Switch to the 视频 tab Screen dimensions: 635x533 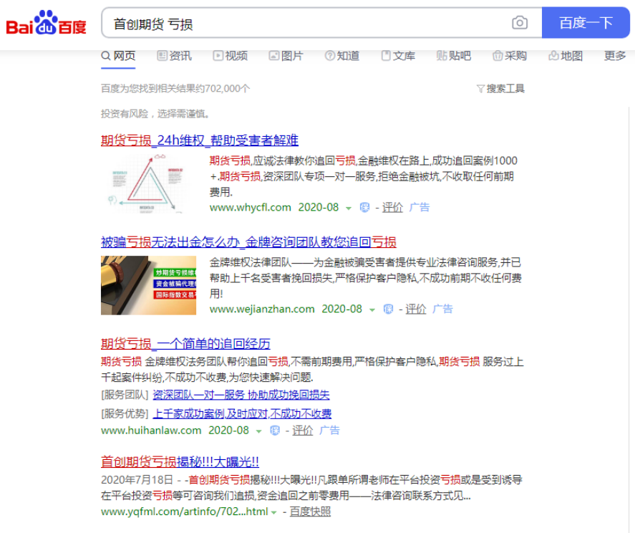tap(230, 56)
